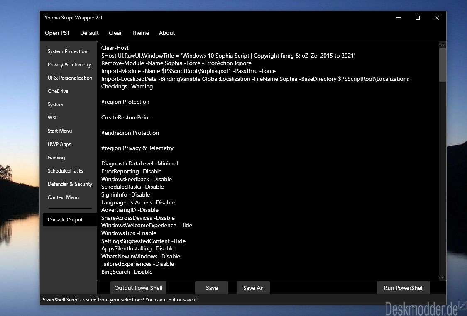Screen dimensions: 467x316
Task: Go to UI & Personalization section
Action: (70, 78)
